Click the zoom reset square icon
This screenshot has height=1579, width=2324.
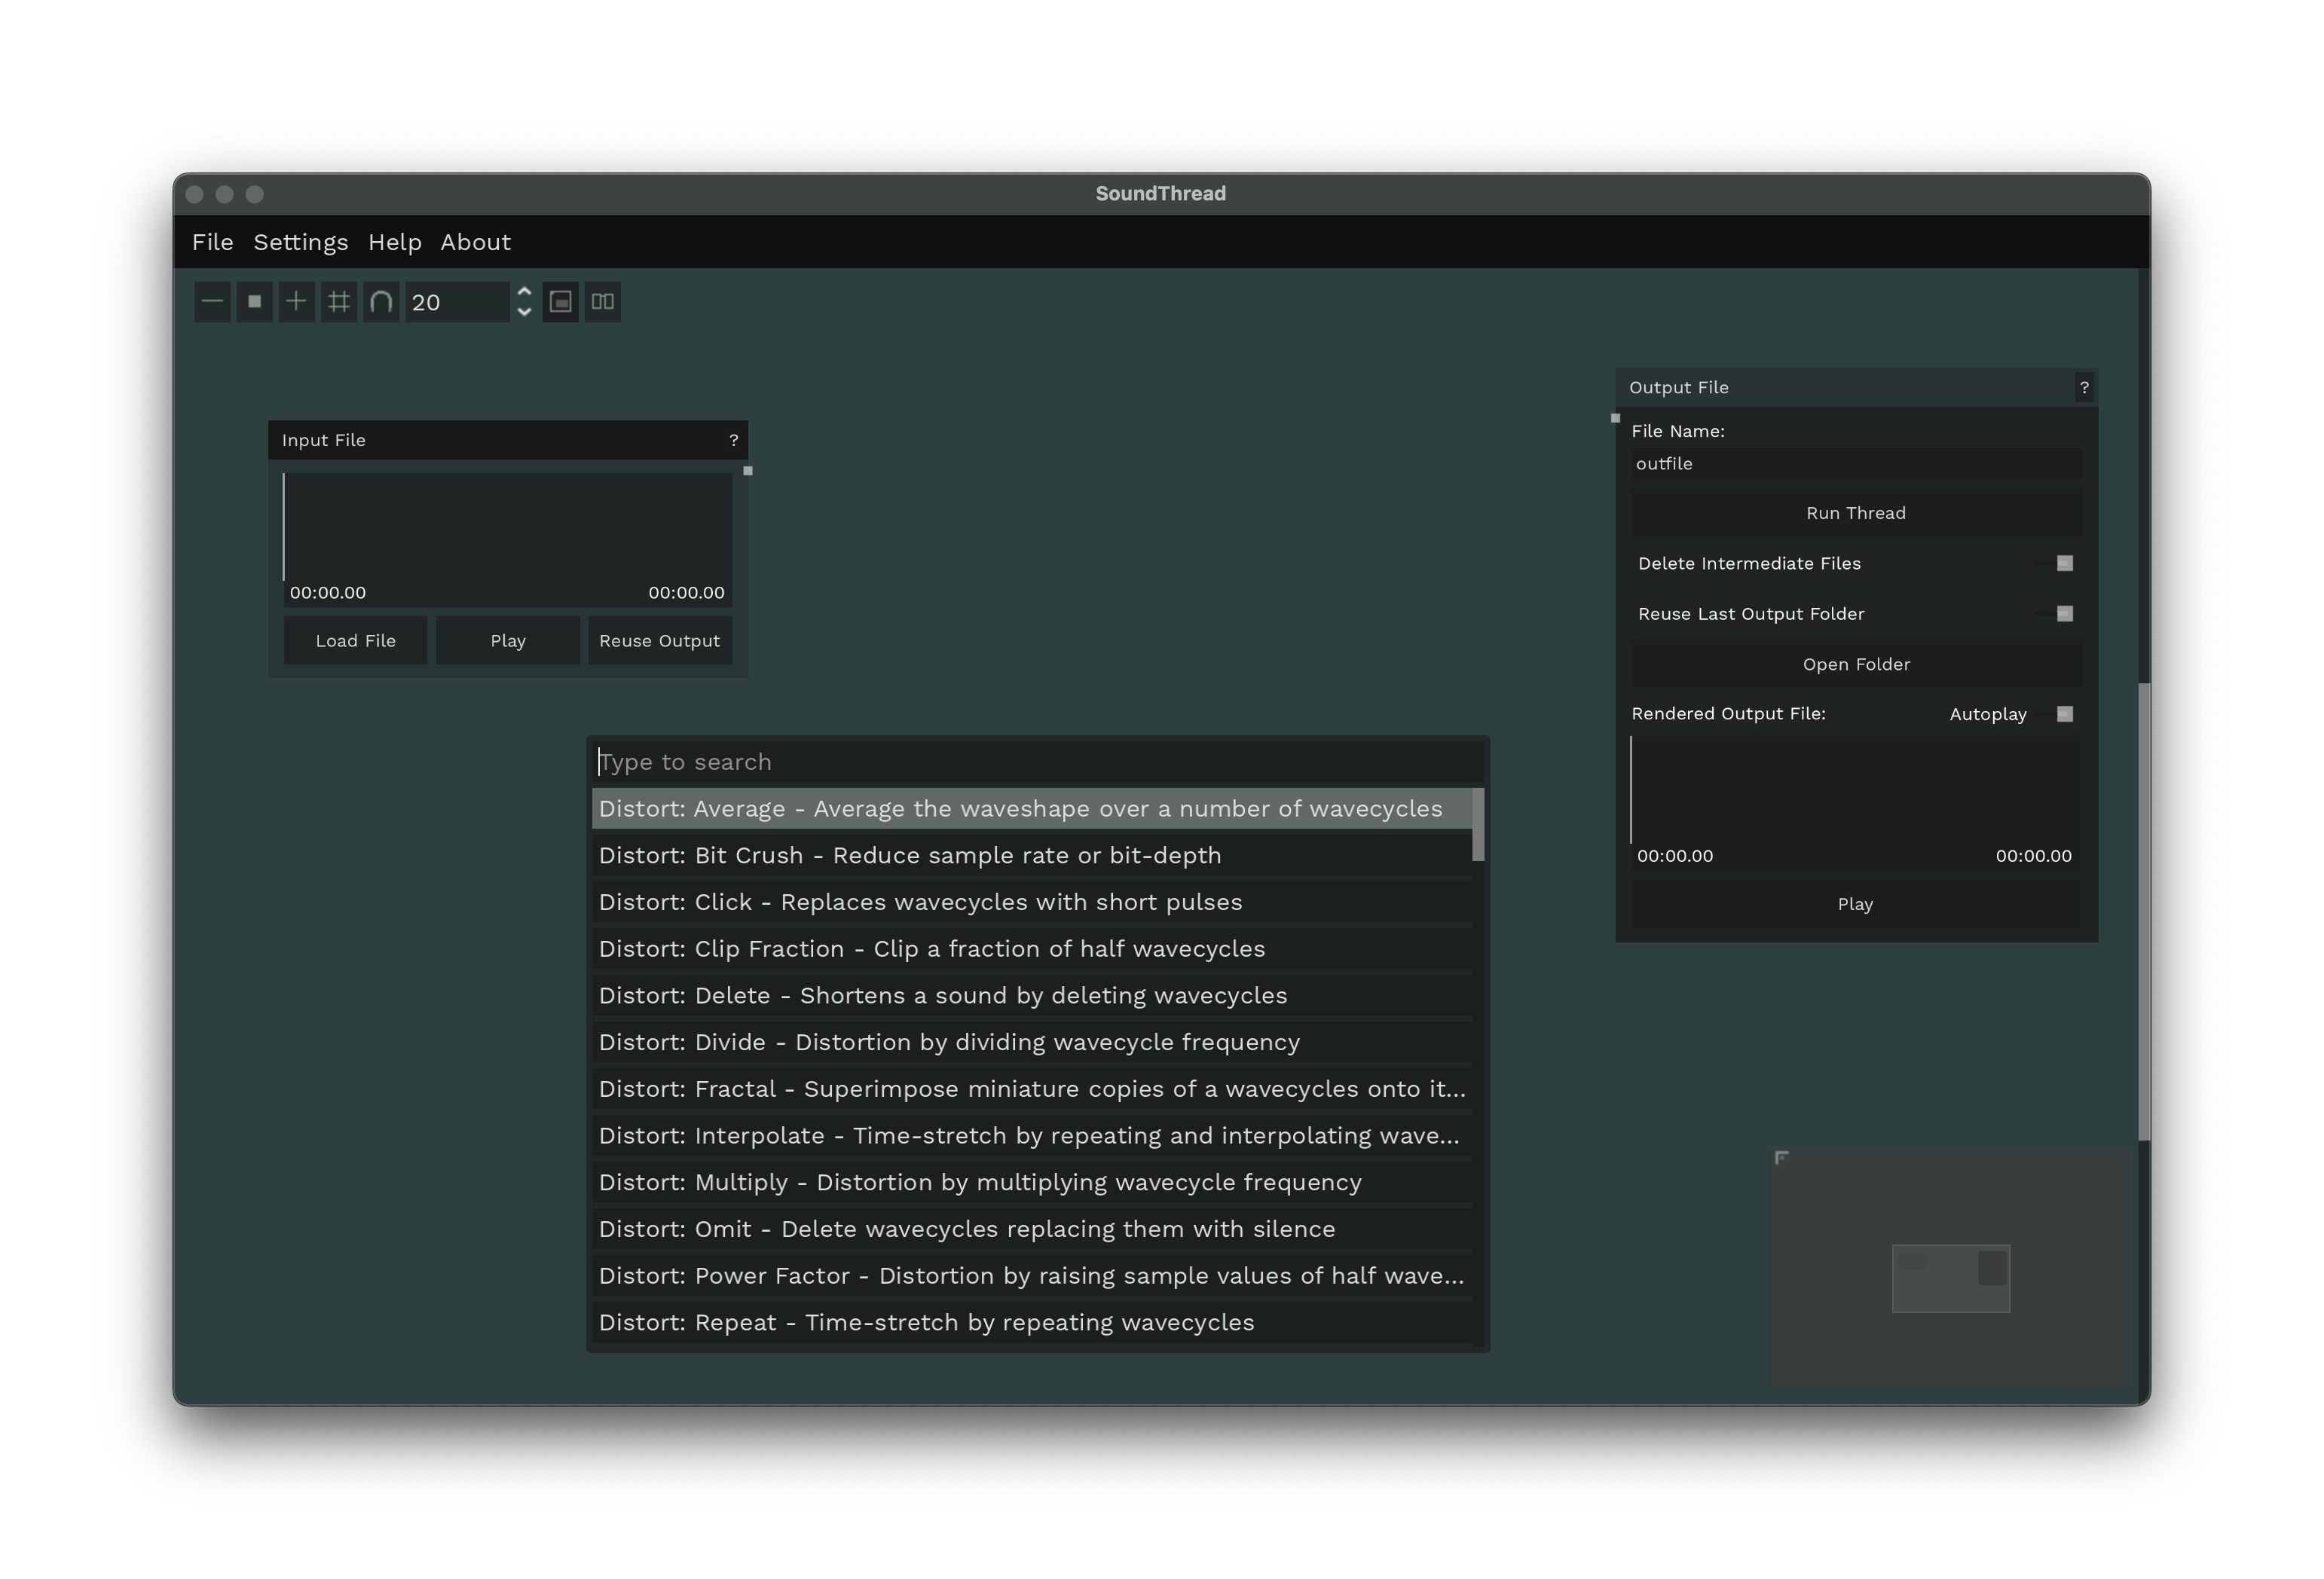coord(254,302)
